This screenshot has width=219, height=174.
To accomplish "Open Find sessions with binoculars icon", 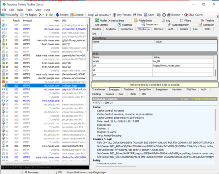I will pyautogui.click(x=138, y=15).
